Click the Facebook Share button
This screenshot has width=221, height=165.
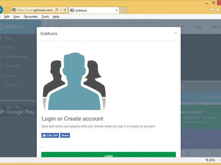[65, 136]
